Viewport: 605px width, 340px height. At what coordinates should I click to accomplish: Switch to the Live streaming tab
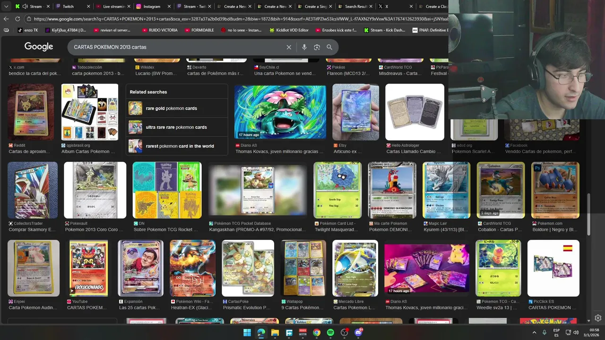(113, 7)
